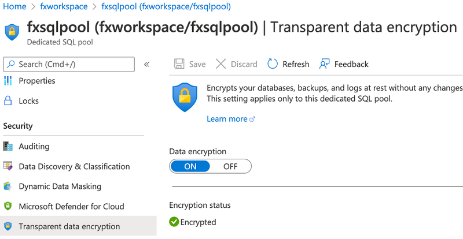Open the fxworkspace breadcrumb link
463x239 pixels.
pyautogui.click(x=64, y=6)
